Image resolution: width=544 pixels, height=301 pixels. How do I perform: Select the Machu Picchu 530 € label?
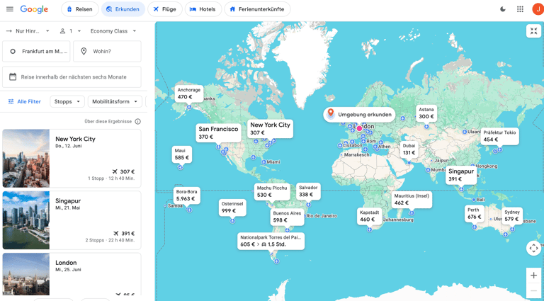tap(272, 192)
